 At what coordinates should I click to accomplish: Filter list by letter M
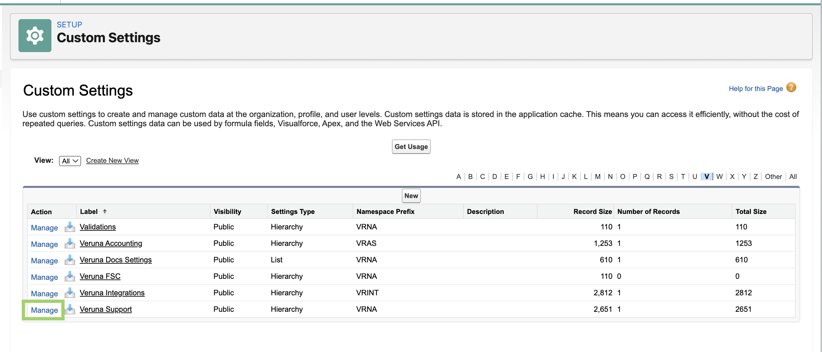point(598,177)
